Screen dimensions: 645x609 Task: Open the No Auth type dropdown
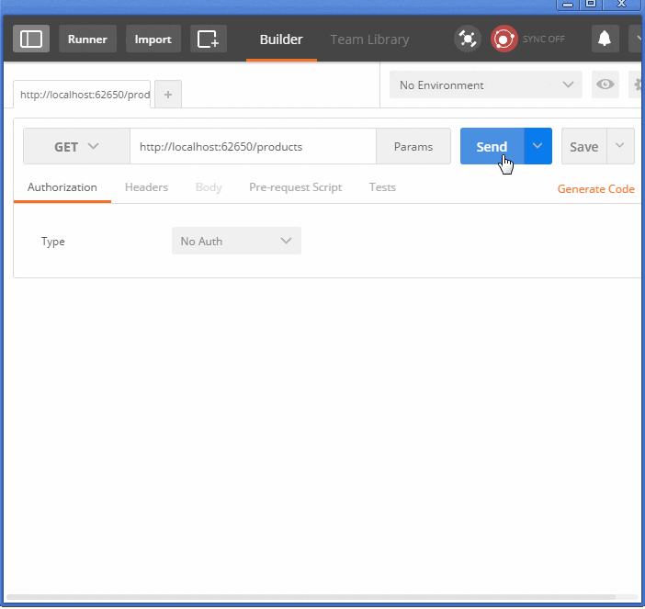pyautogui.click(x=236, y=241)
